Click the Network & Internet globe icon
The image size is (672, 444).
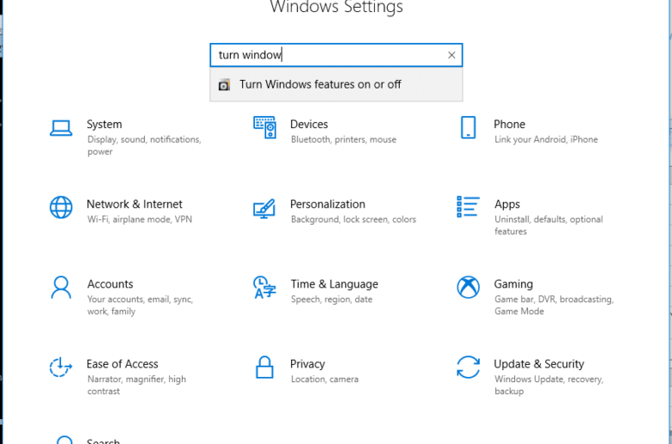point(61,207)
